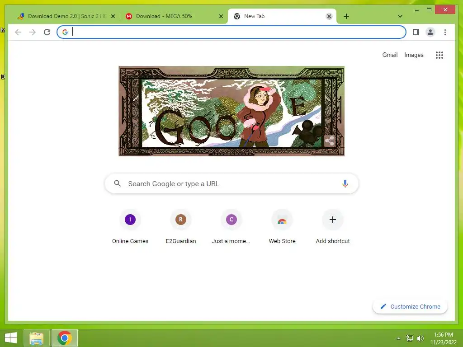Viewport: 463px width, 347px height.
Task: Click the taskbar clock showing 1:56 PM
Action: [x=443, y=338]
